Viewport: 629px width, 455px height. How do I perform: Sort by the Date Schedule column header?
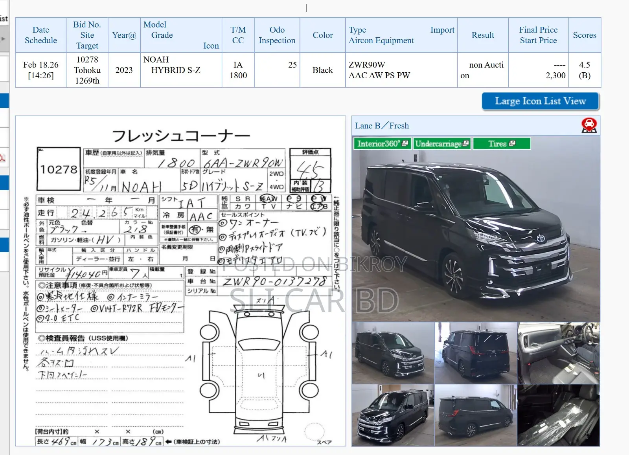(x=41, y=35)
